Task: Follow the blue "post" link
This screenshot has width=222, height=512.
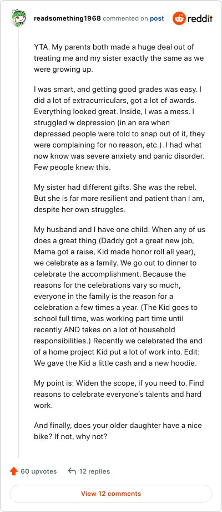Action: tap(157, 18)
